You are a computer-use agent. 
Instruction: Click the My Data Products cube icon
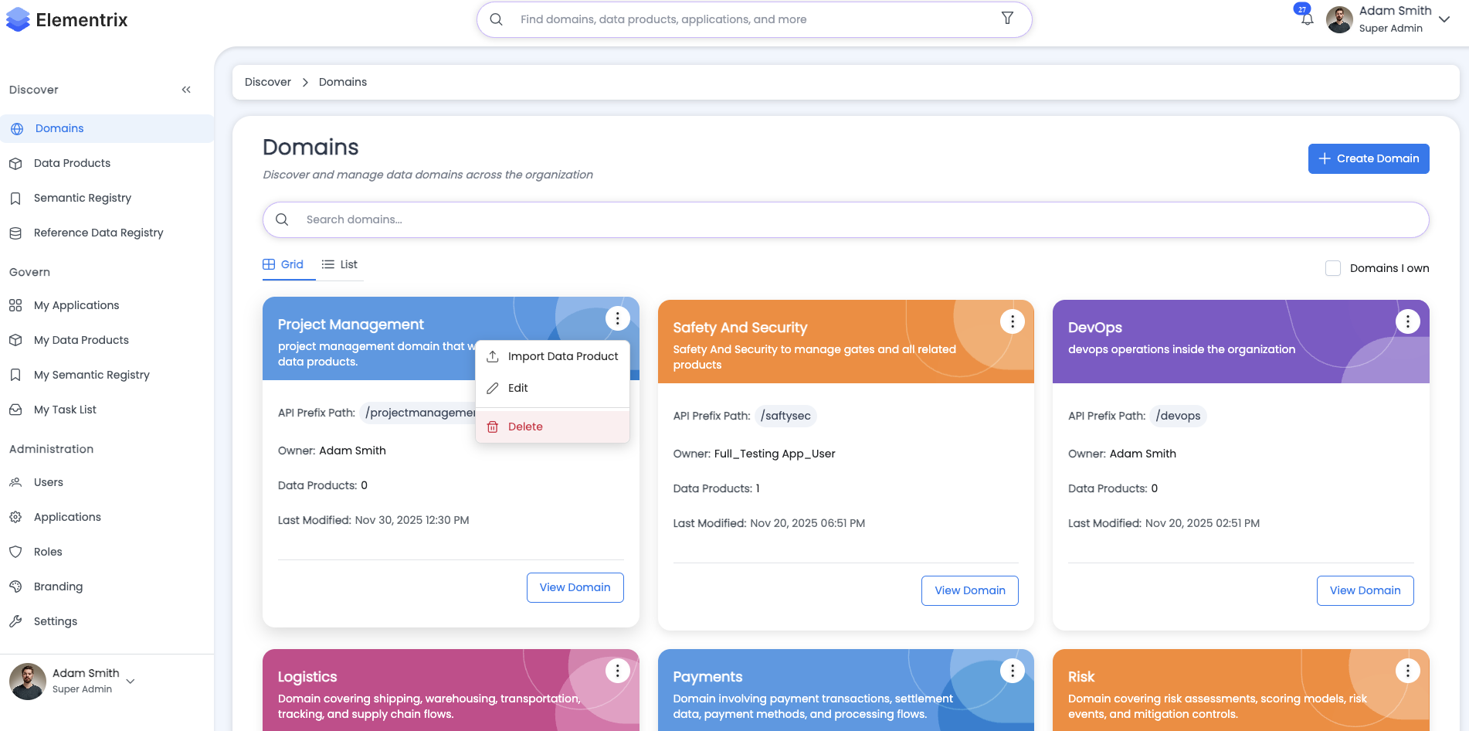[x=15, y=340]
